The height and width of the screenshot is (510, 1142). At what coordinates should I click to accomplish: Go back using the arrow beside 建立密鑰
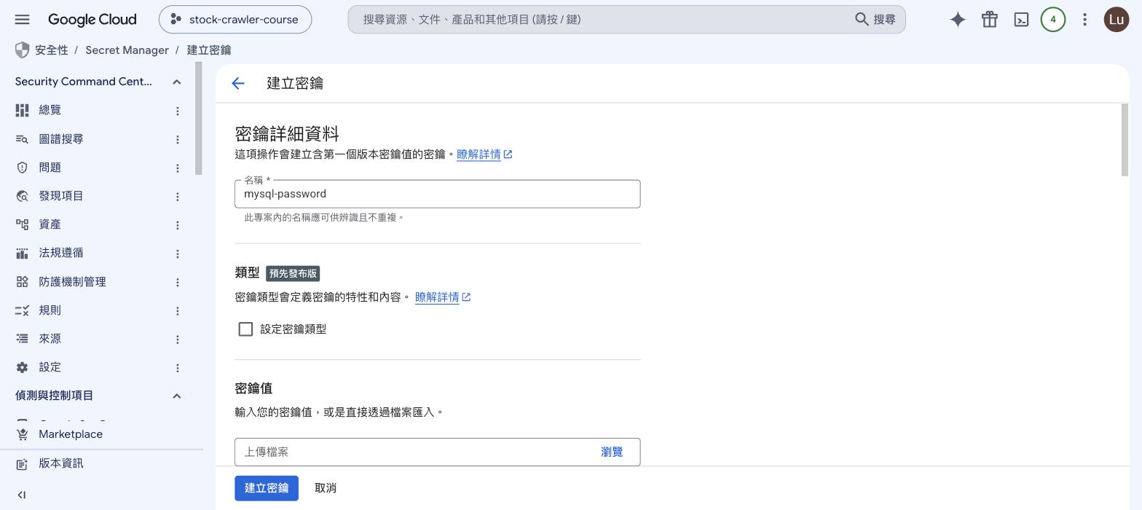[238, 84]
